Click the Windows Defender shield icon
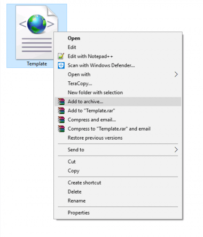 (61, 65)
